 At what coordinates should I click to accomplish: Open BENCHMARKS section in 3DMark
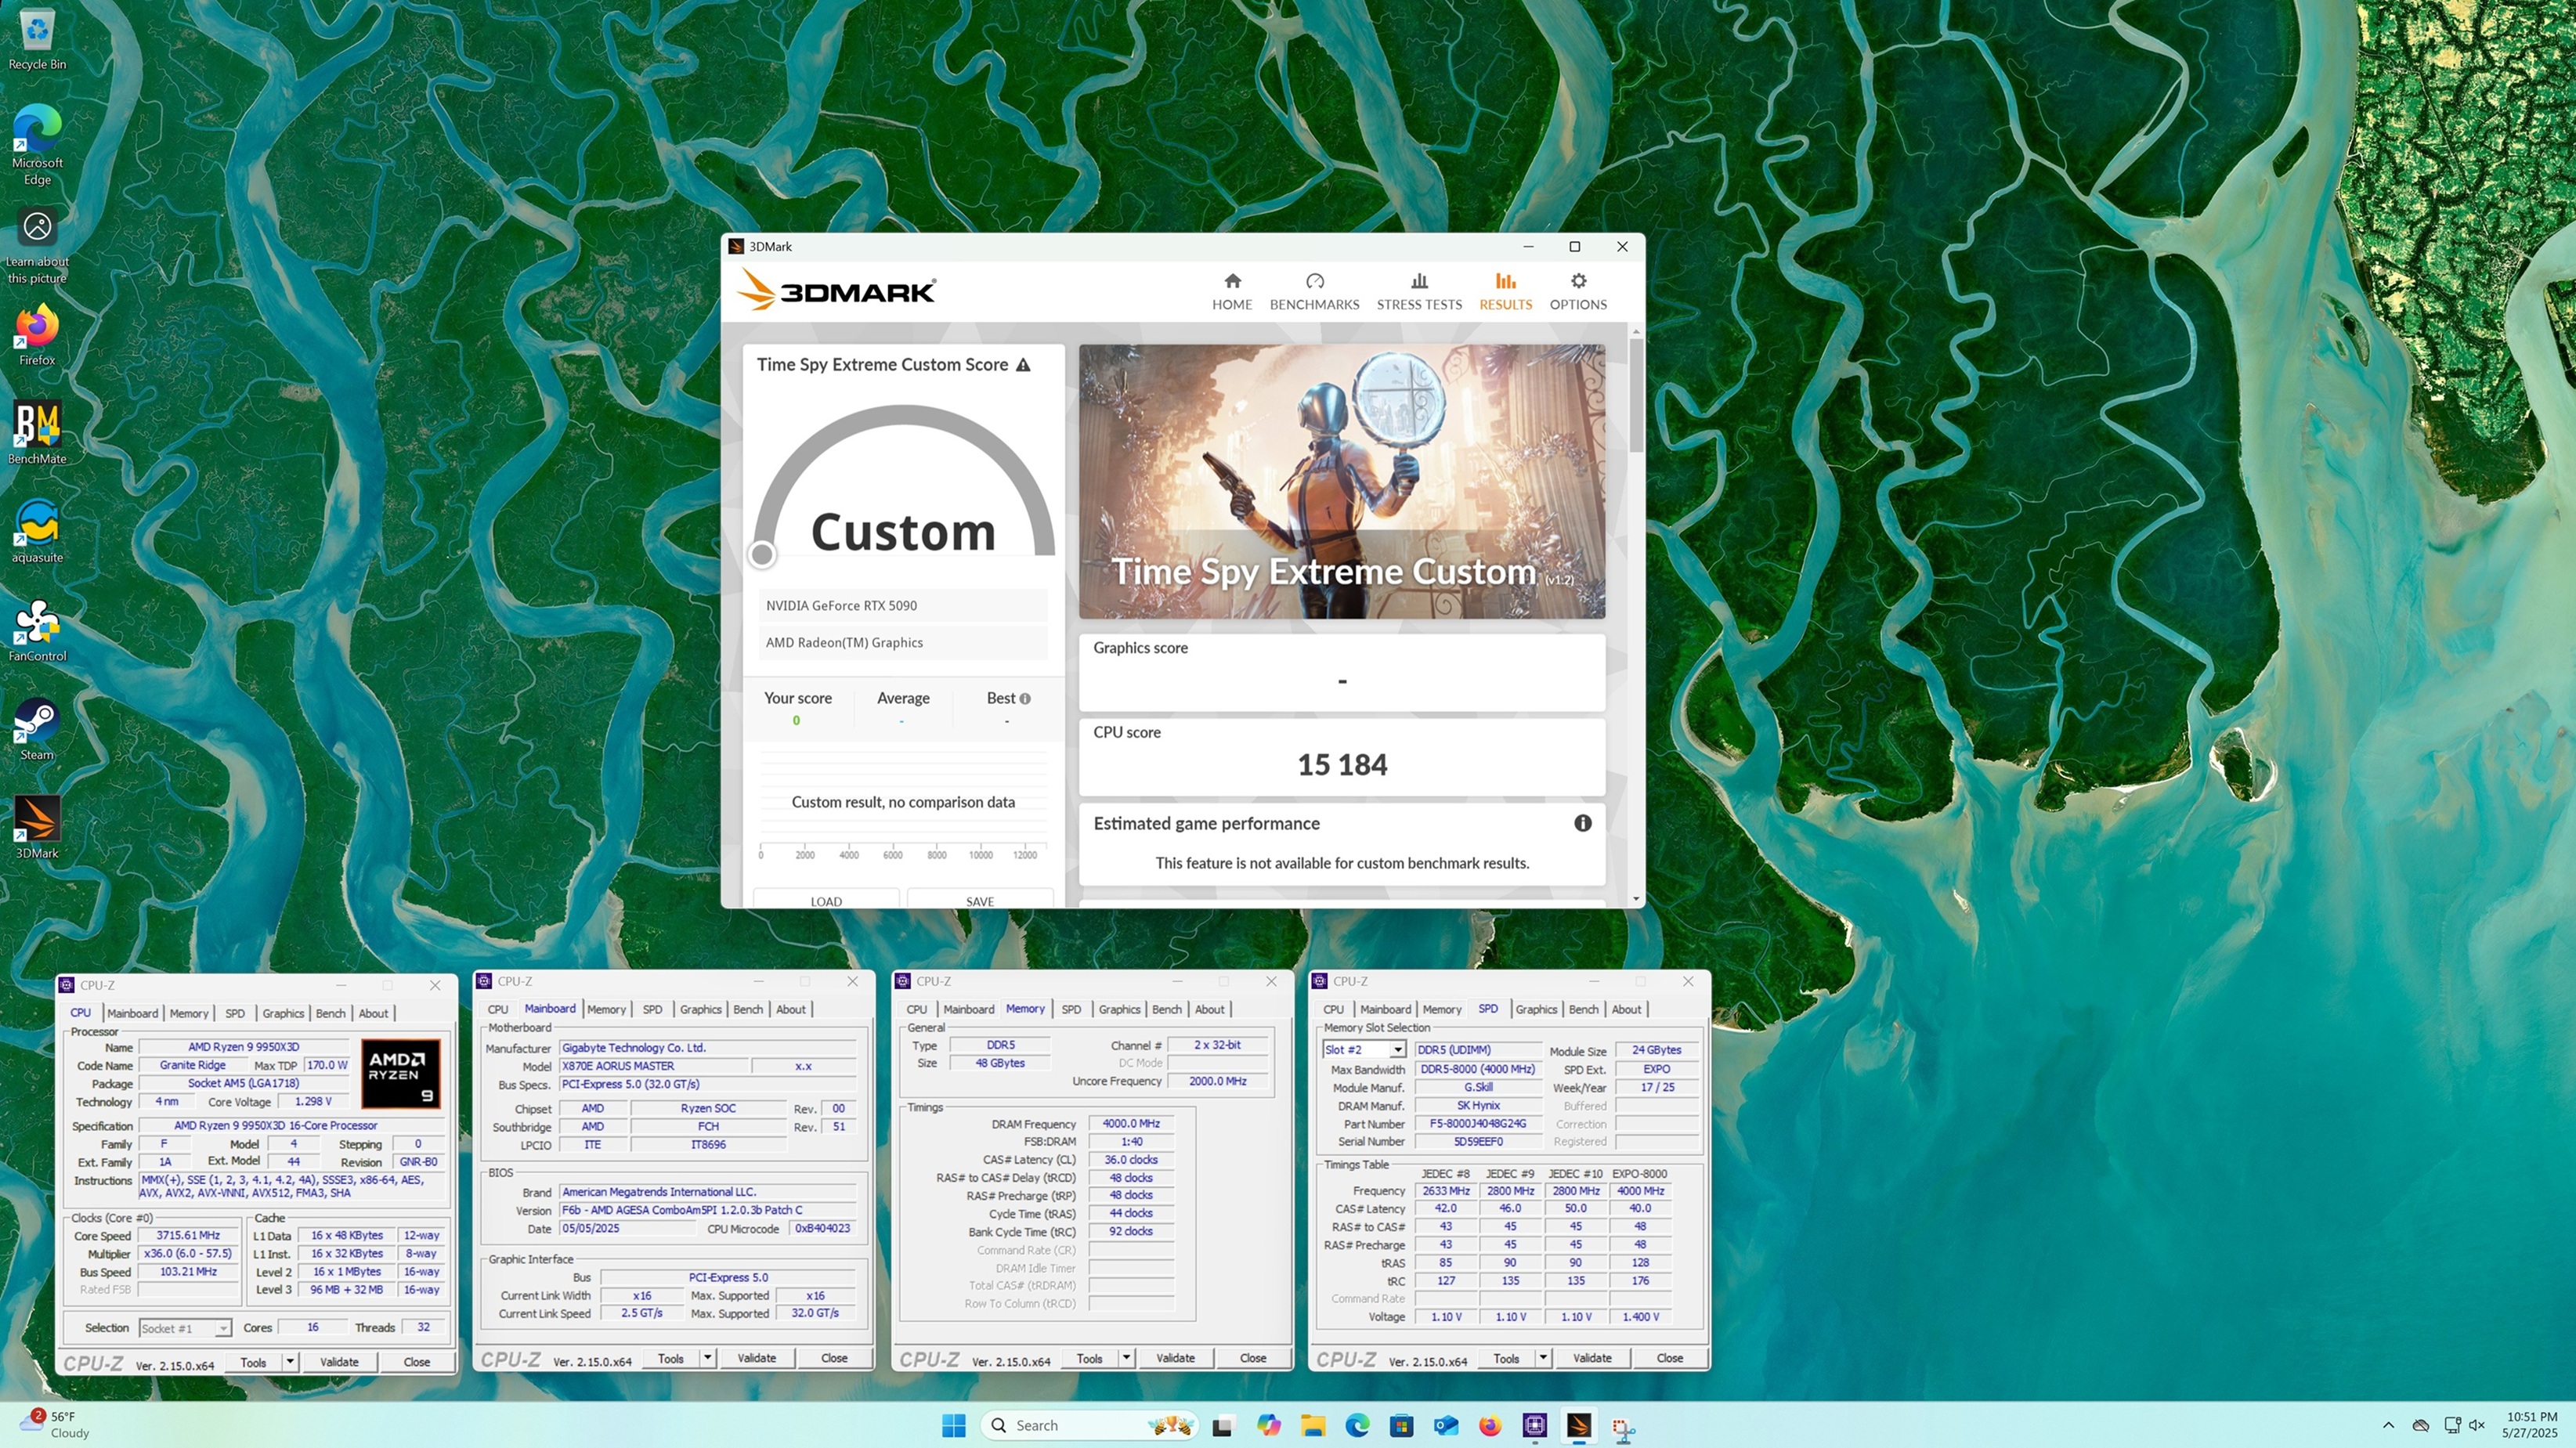pyautogui.click(x=1314, y=292)
